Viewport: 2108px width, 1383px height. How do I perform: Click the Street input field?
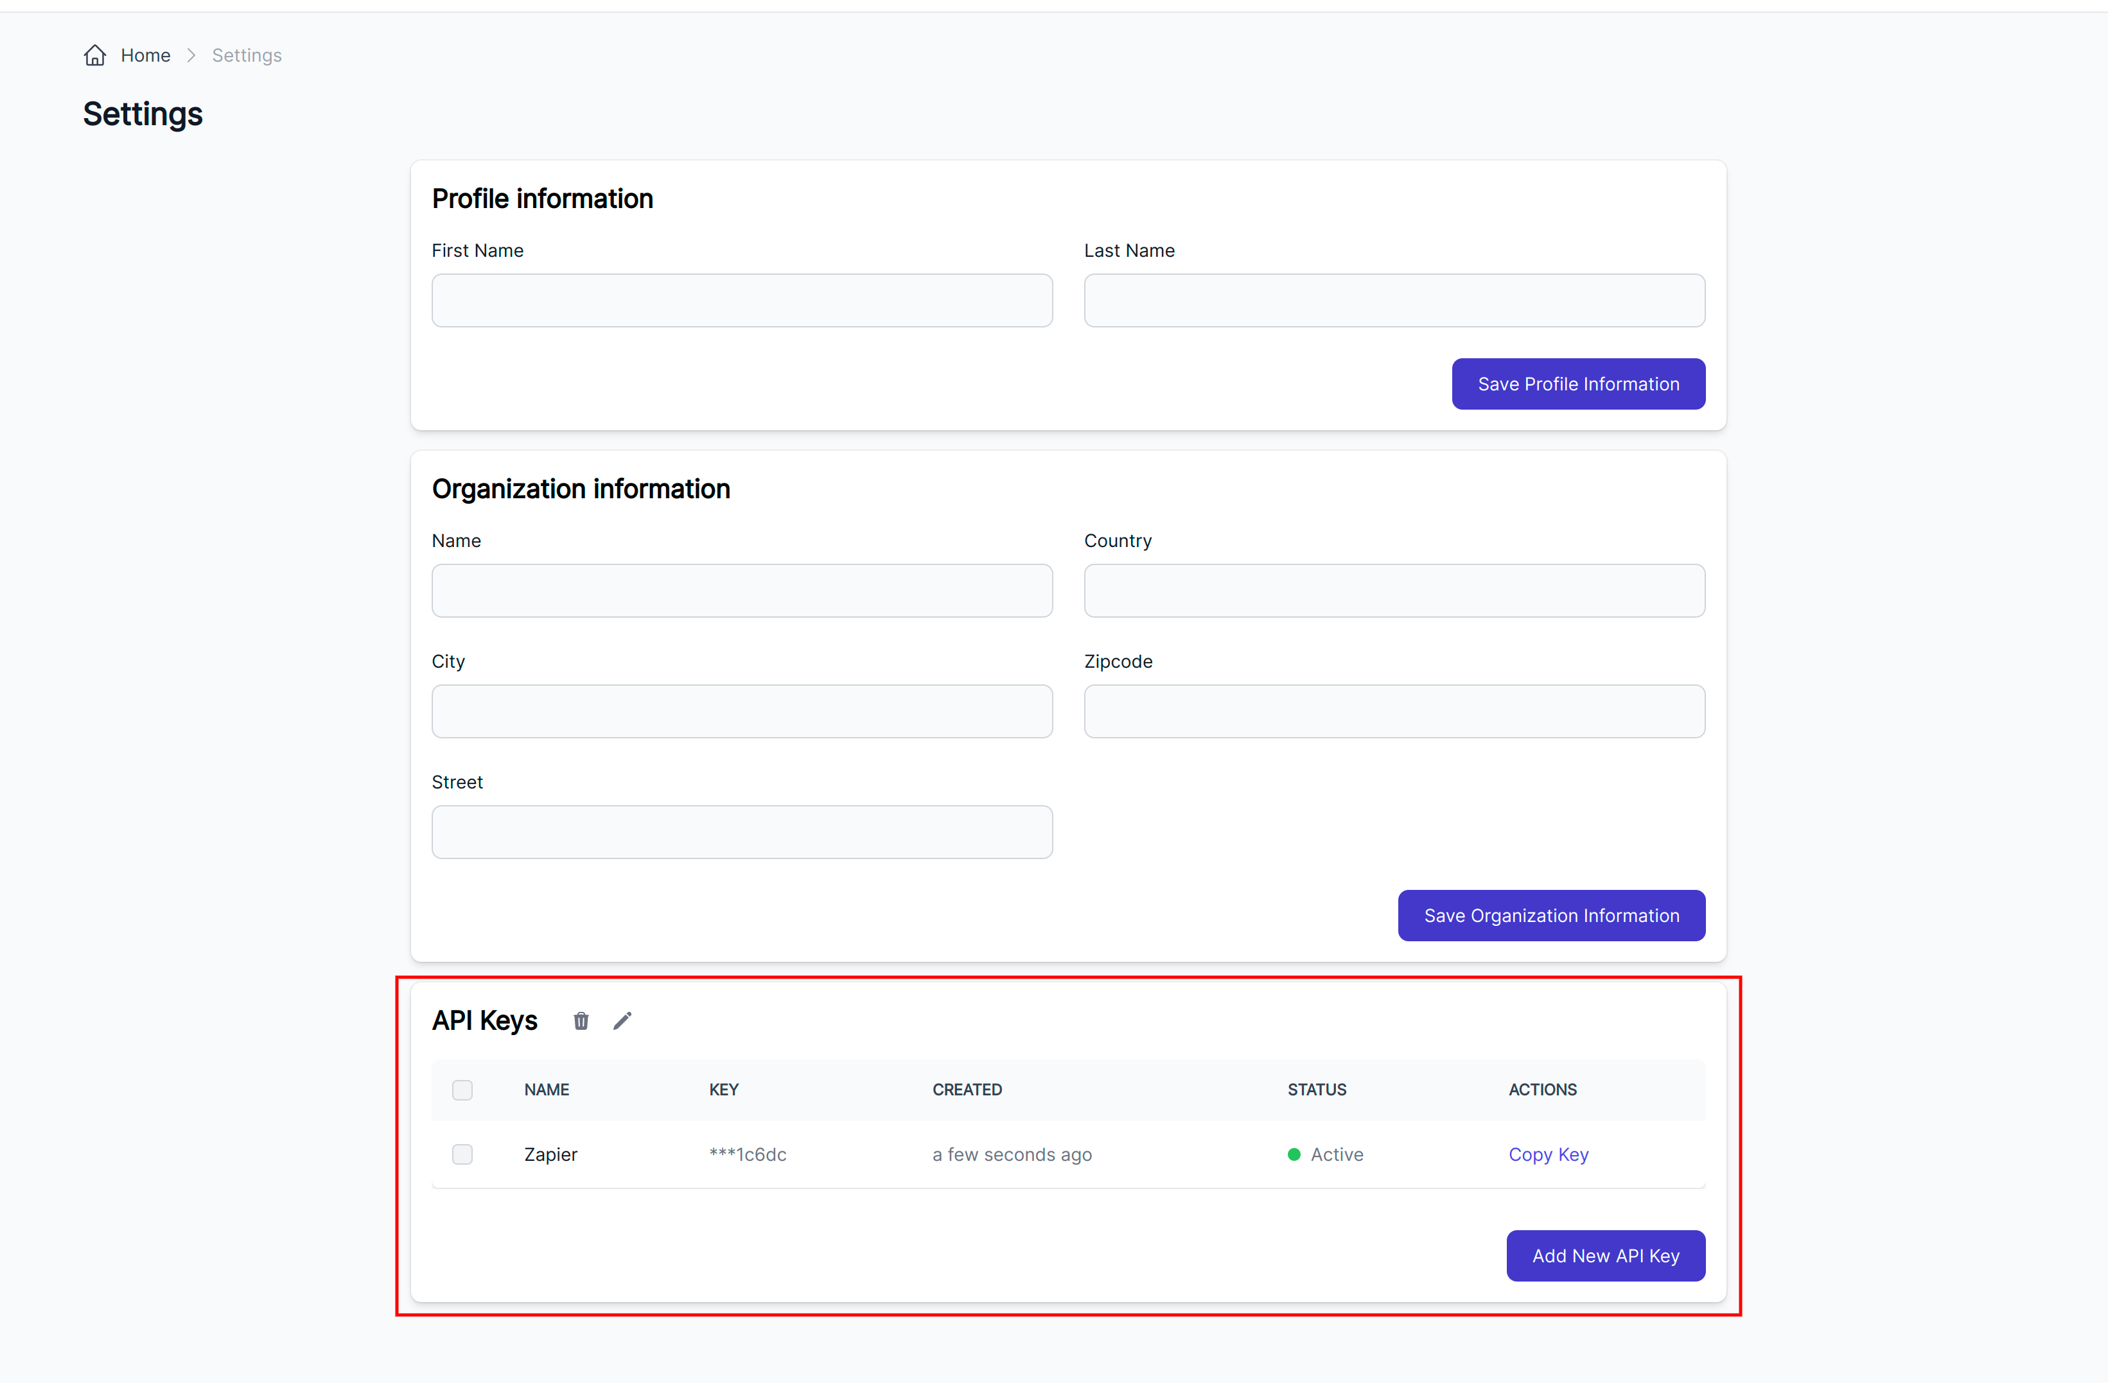point(741,831)
